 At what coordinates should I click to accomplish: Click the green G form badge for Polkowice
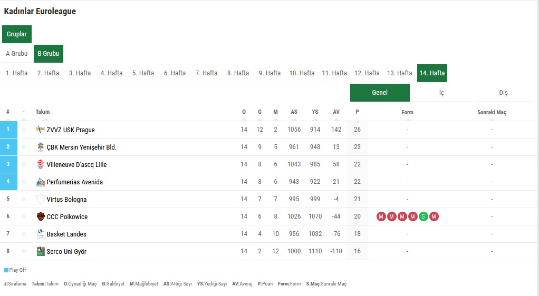(x=423, y=216)
